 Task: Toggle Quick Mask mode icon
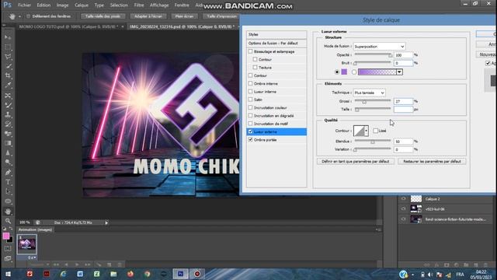(x=8, y=249)
